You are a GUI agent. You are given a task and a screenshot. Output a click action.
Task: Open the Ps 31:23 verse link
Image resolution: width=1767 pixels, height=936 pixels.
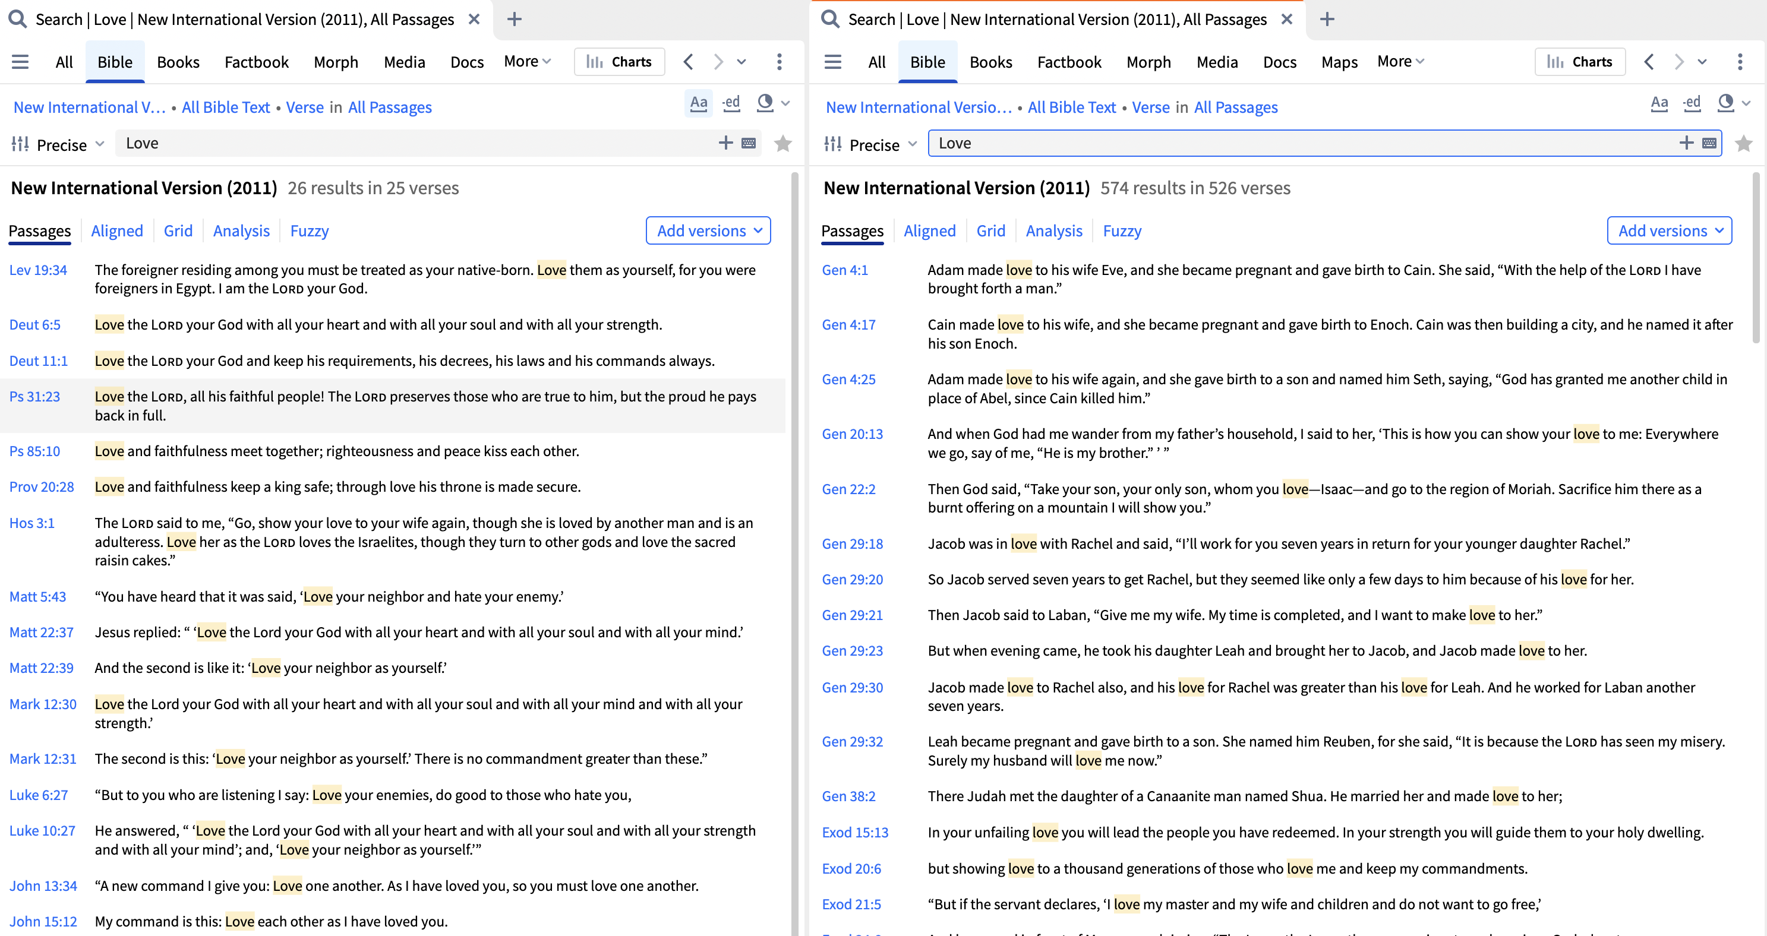click(34, 396)
